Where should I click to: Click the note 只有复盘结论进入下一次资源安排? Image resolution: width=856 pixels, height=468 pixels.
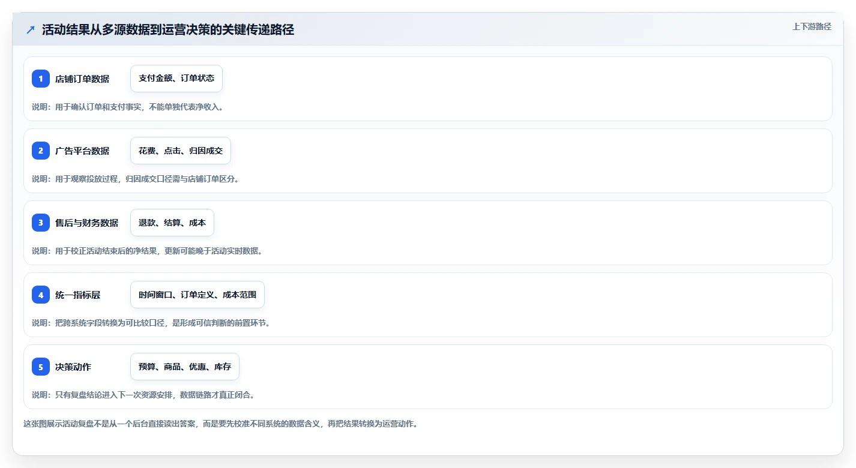point(114,395)
